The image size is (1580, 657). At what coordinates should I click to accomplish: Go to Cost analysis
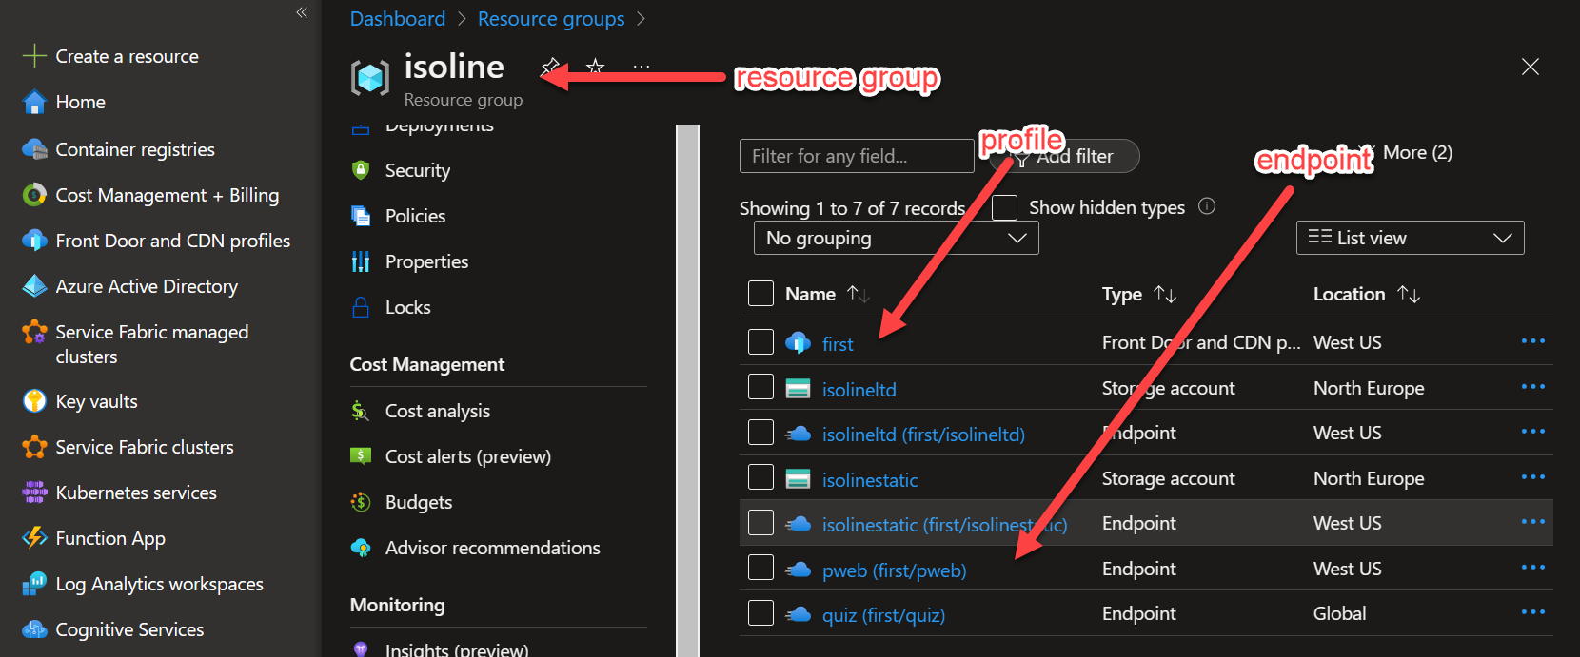pyautogui.click(x=437, y=411)
